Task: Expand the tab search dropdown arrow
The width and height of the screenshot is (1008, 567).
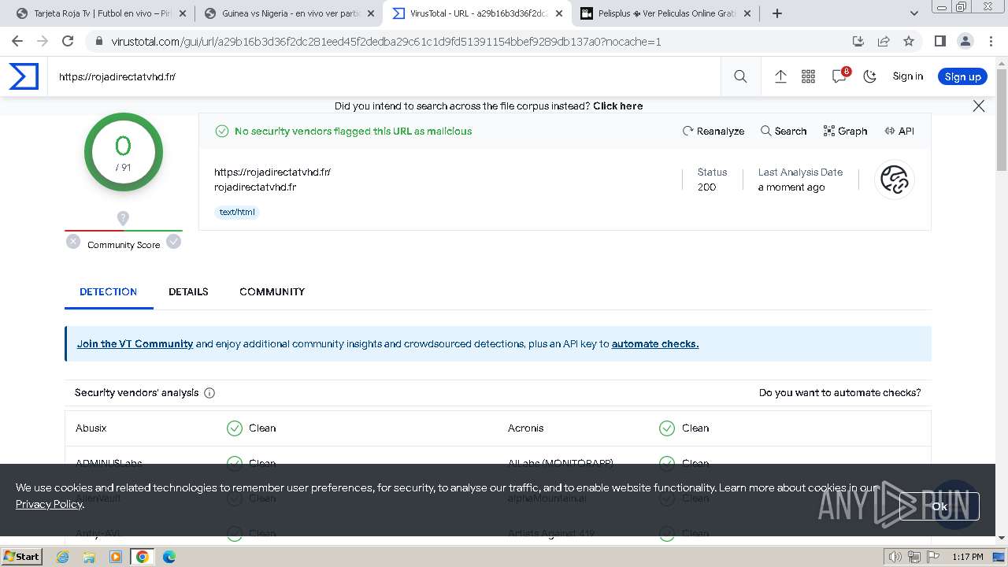Action: coord(913,13)
